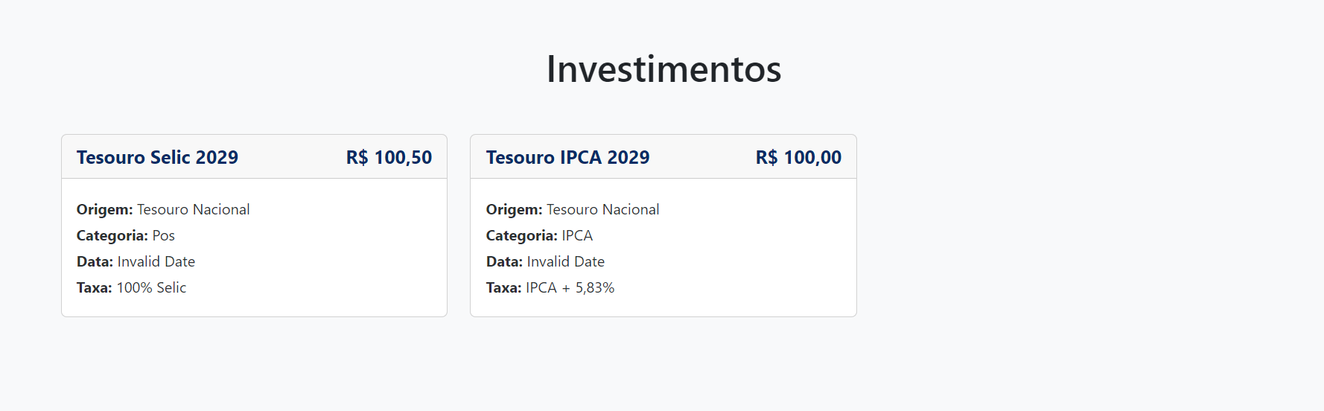
Task: Click the Tesouro Selic 2029 card header
Action: click(290, 157)
